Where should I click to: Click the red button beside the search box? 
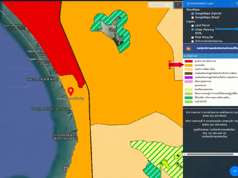pyautogui.click(x=178, y=5)
